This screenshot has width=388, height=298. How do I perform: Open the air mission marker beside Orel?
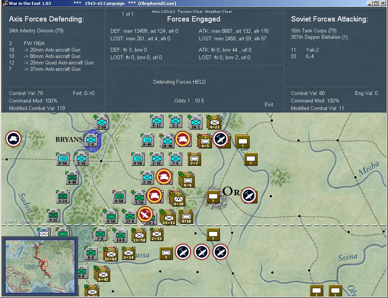249,196
